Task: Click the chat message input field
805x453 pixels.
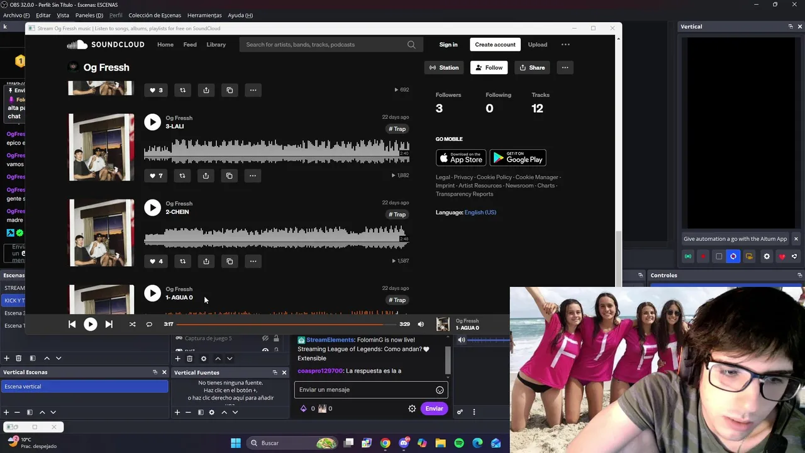Action: coord(366,389)
